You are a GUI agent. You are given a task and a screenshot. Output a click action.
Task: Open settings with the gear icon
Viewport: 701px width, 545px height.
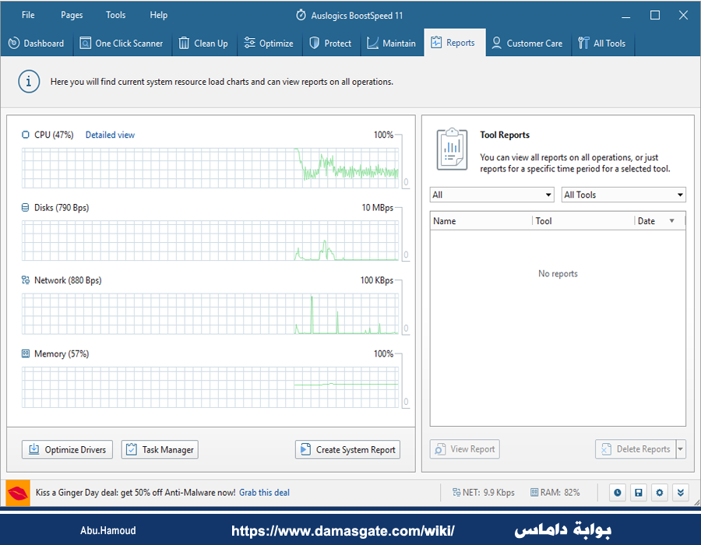[660, 492]
